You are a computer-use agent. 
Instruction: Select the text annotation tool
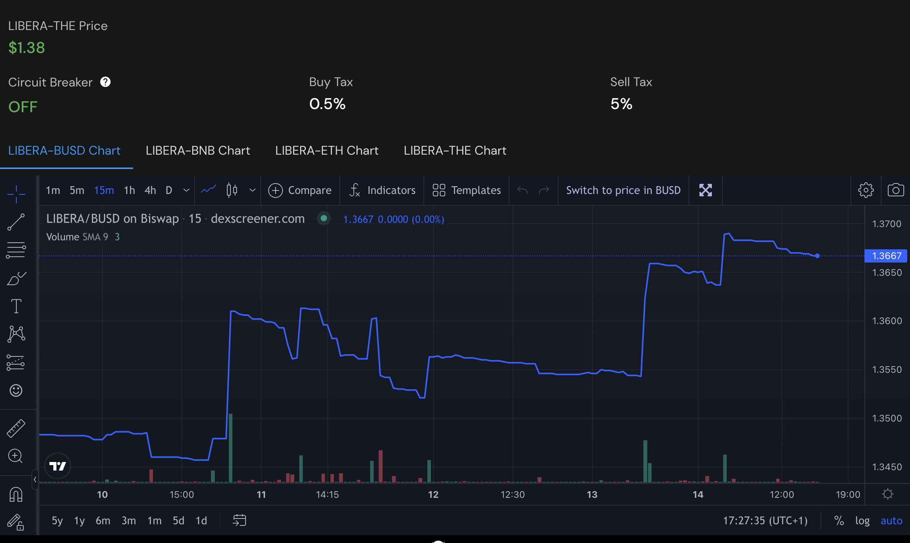point(16,306)
